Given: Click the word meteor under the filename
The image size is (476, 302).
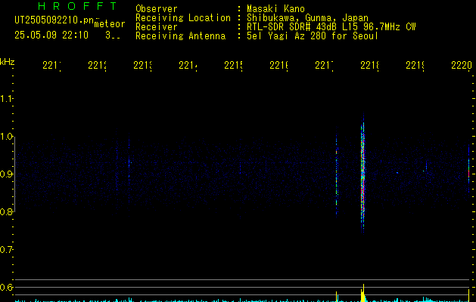Looking at the screenshot, I should click(110, 24).
